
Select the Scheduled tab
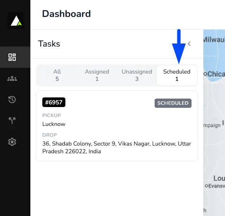coord(177,75)
